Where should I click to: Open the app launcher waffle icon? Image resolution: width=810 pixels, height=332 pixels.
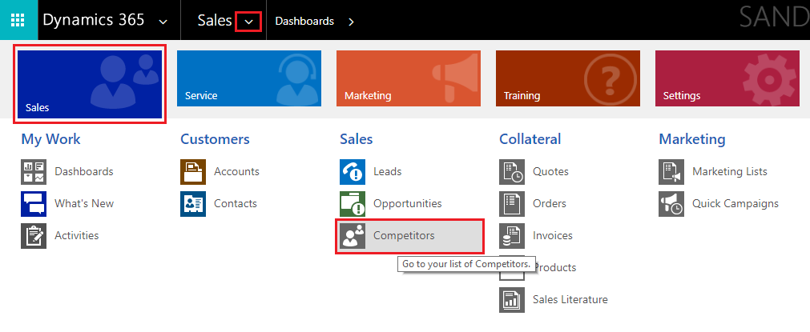coord(18,20)
